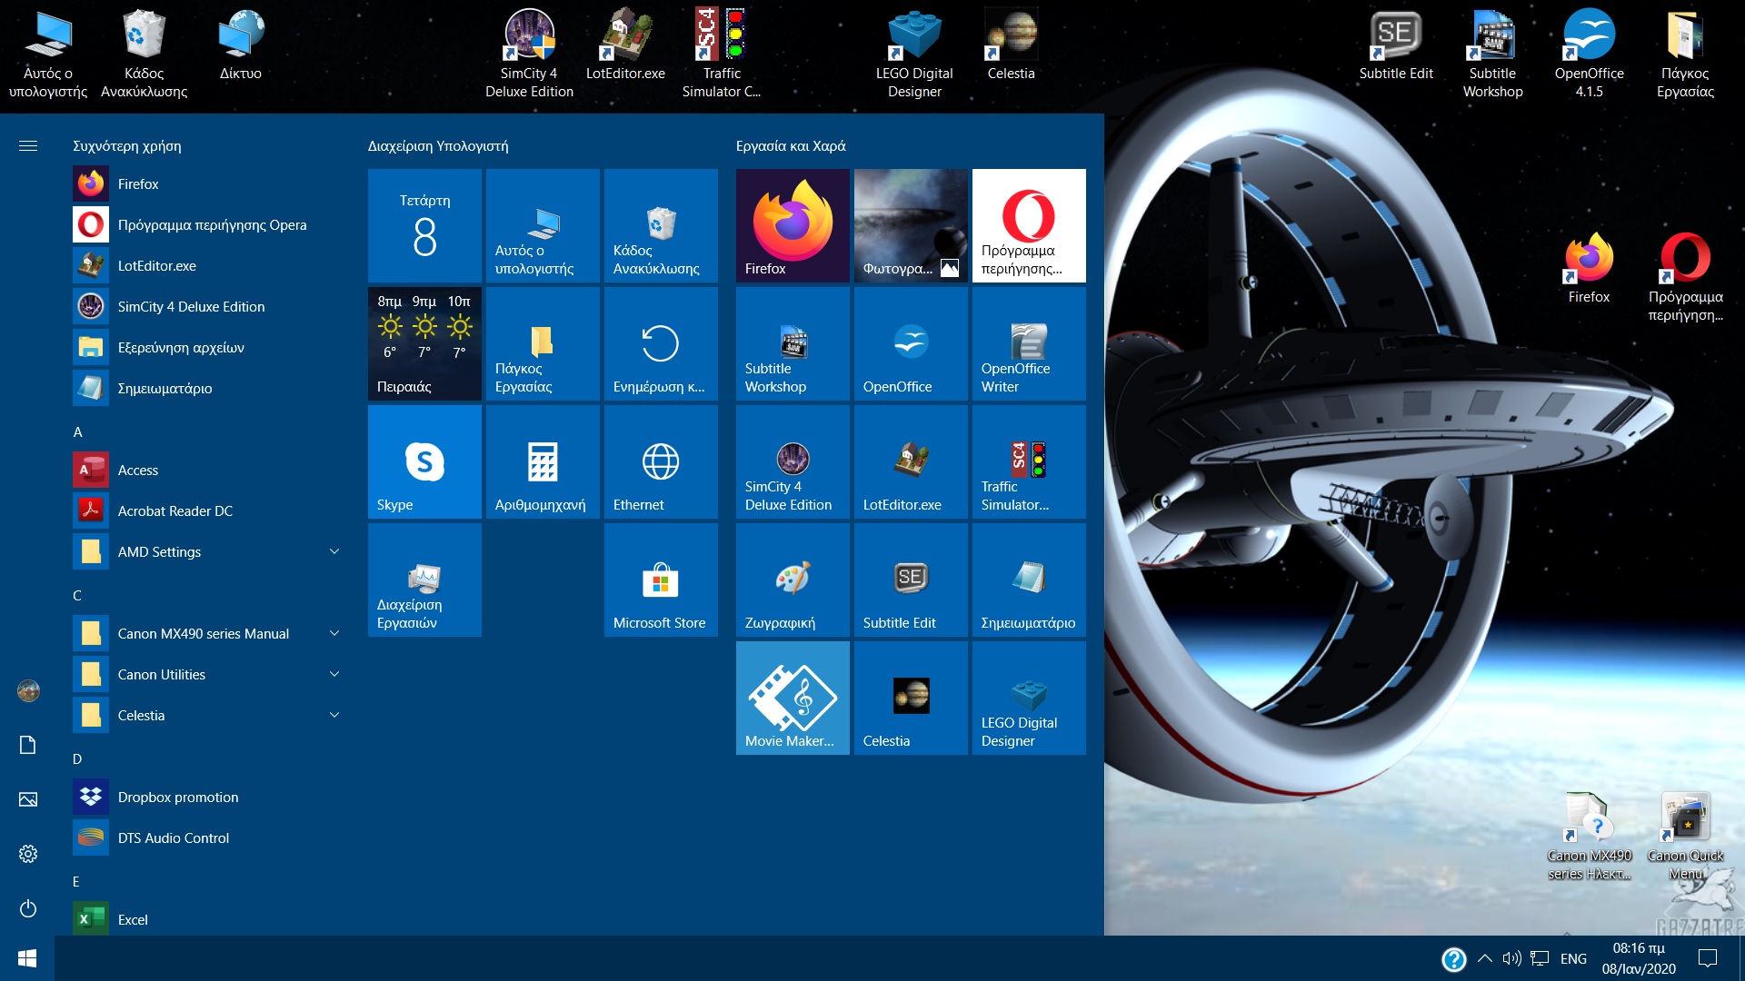Open the Traffic Simulator tile
The width and height of the screenshot is (1745, 981).
tap(1029, 461)
